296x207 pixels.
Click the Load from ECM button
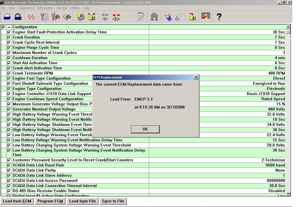click(17, 201)
